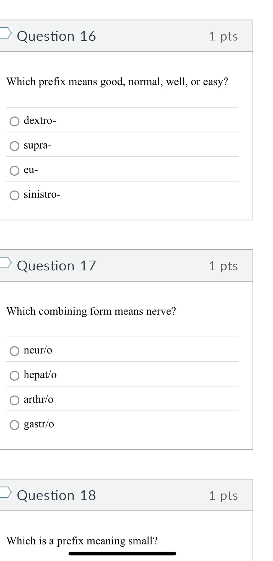Click the "1 pts" label of Question 16

[223, 37]
